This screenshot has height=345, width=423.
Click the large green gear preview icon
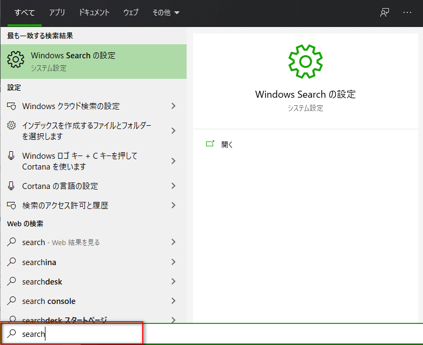(x=305, y=61)
